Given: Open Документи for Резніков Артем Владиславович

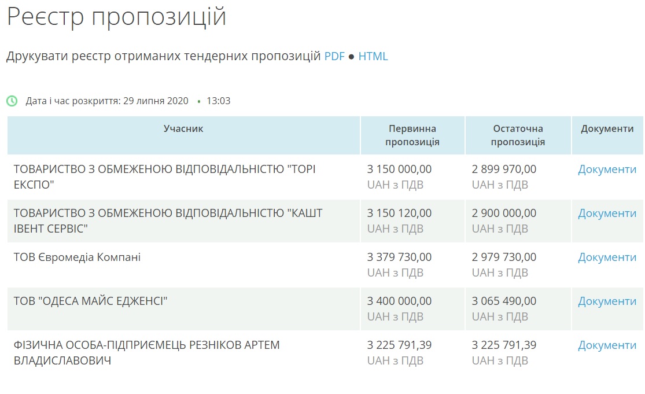Looking at the screenshot, I should 607,345.
